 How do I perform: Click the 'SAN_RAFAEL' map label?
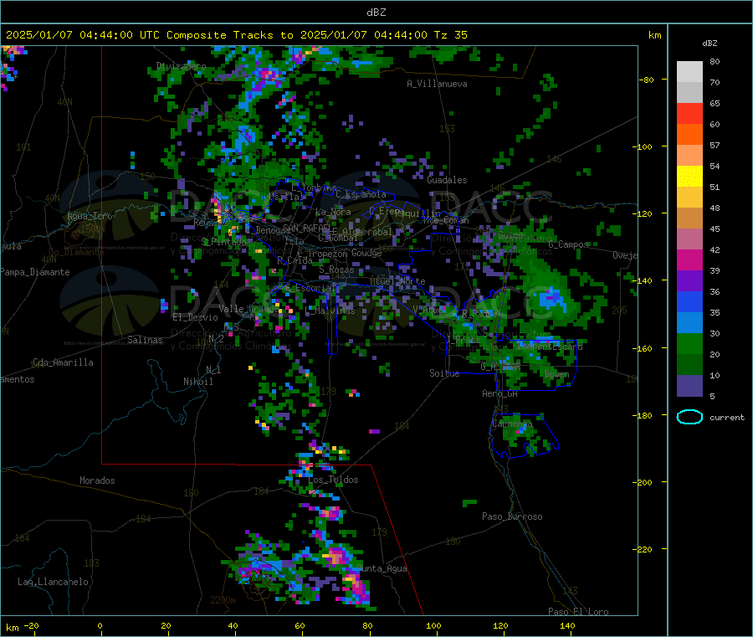[x=306, y=228]
